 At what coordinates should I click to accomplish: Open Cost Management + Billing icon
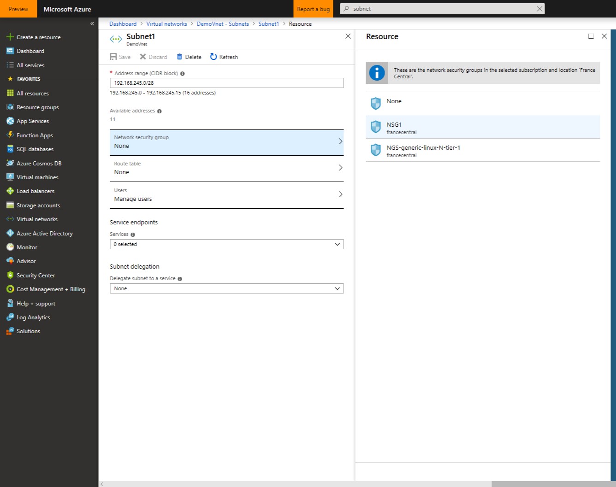10,289
